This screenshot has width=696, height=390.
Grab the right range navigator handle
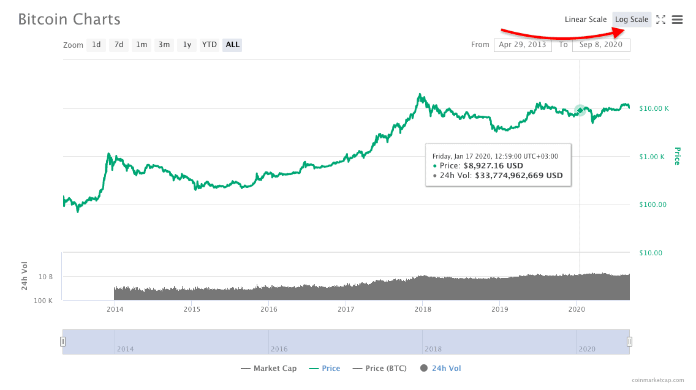pyautogui.click(x=629, y=342)
